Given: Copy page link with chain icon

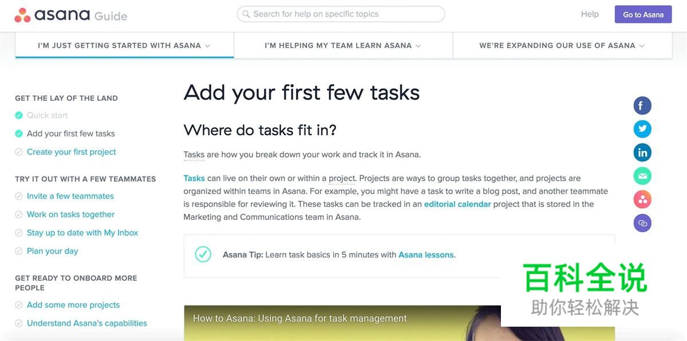Looking at the screenshot, I should tap(642, 223).
